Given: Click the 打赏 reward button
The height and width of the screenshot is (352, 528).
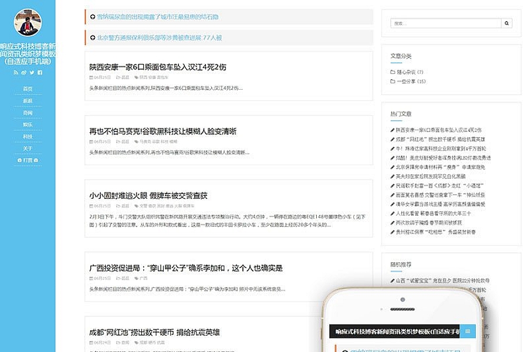Looking at the screenshot, I should pyautogui.click(x=28, y=160).
